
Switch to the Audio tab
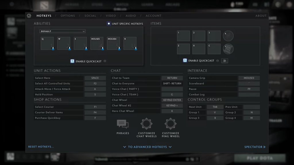coord(131,16)
